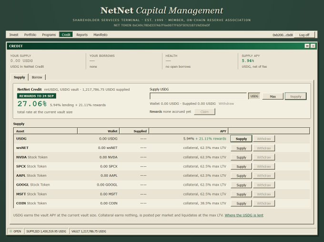Supply GOOGL Stock Token

click(x=241, y=185)
